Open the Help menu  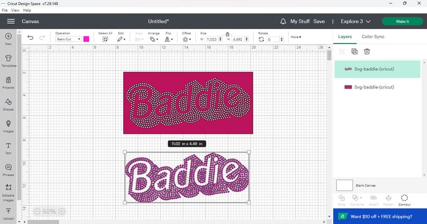click(x=27, y=10)
